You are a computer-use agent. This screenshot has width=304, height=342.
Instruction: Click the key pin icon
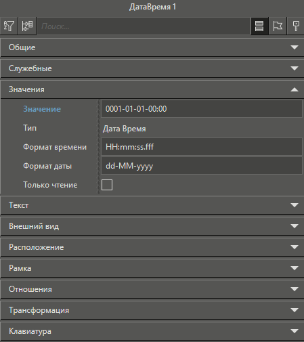tap(296, 26)
